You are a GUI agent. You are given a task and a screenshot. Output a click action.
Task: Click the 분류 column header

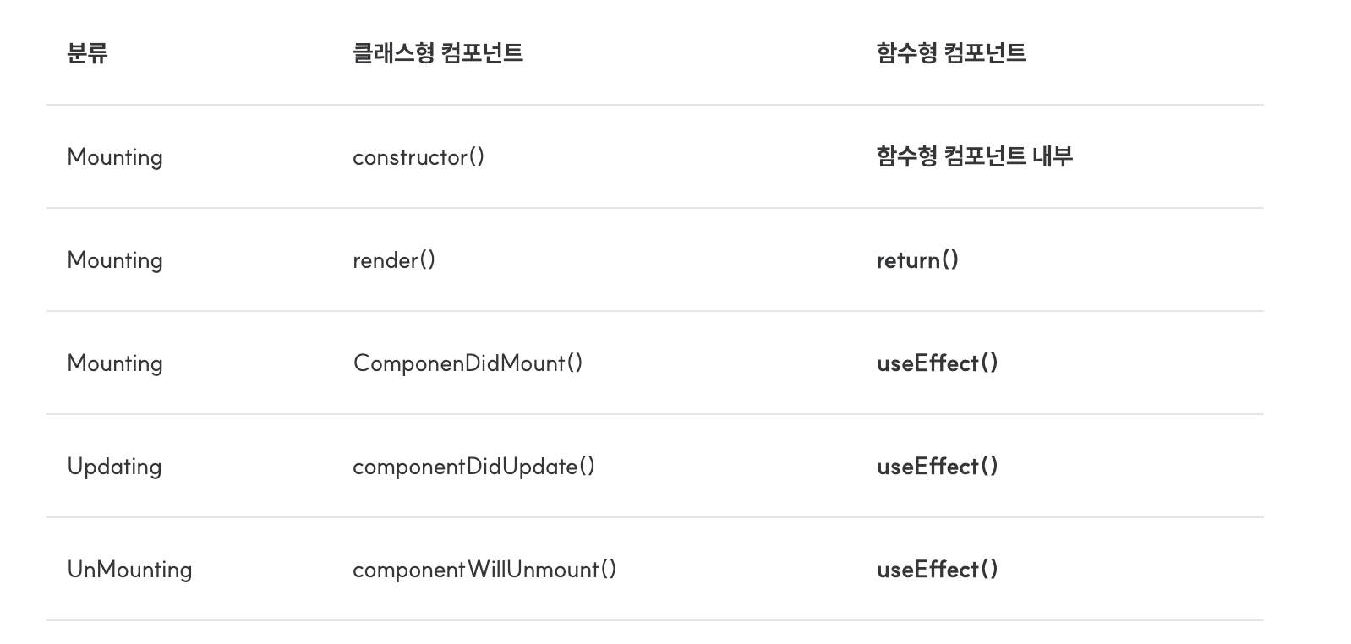[87, 53]
